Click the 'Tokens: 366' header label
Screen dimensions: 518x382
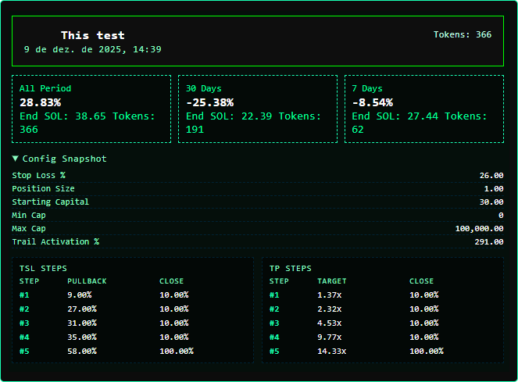(463, 34)
